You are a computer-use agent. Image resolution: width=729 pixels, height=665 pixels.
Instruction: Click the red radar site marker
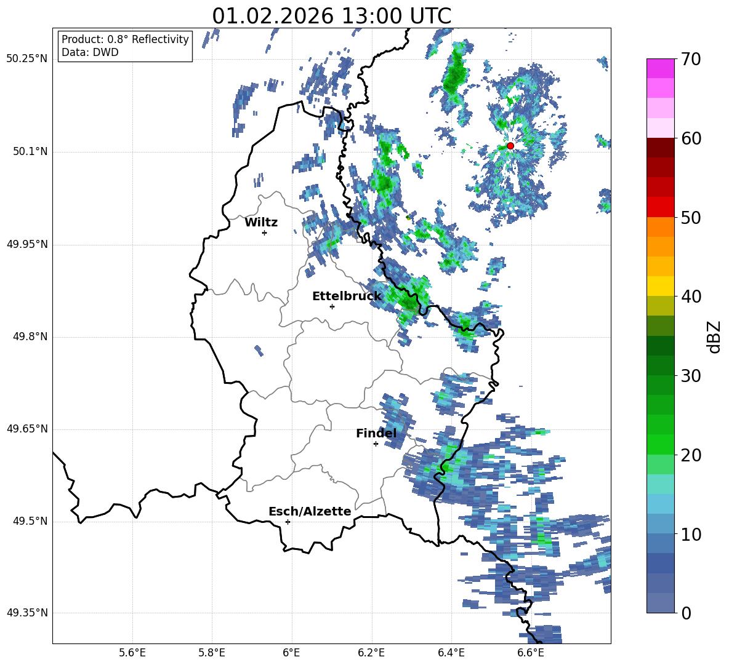tap(510, 146)
